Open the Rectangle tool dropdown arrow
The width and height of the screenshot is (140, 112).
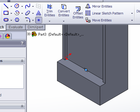coord(11,13)
